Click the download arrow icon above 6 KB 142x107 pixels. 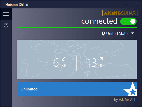63,59
